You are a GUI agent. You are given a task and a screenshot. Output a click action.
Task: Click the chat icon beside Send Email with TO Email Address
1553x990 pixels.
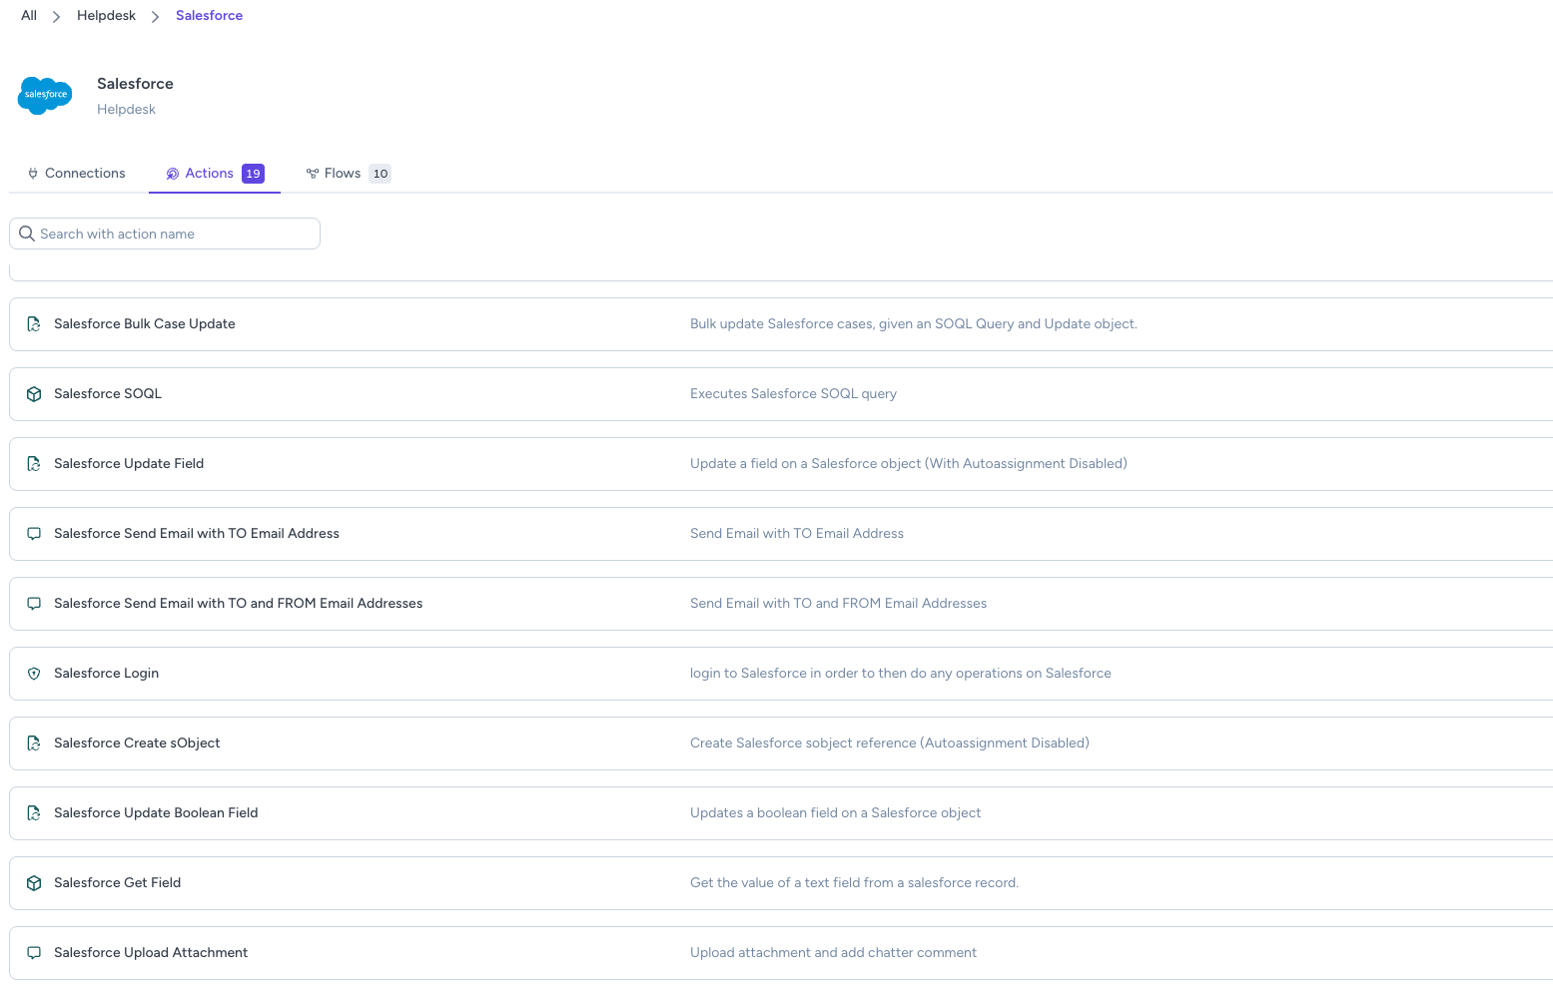34,534
